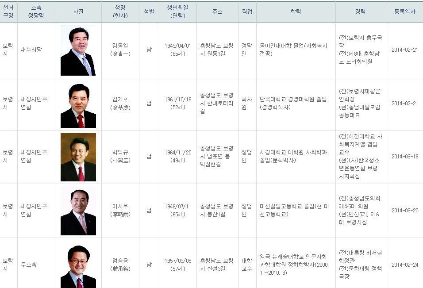Select the name 엄승용 (嚴承鎔)
The image size is (423, 288).
[120, 265]
